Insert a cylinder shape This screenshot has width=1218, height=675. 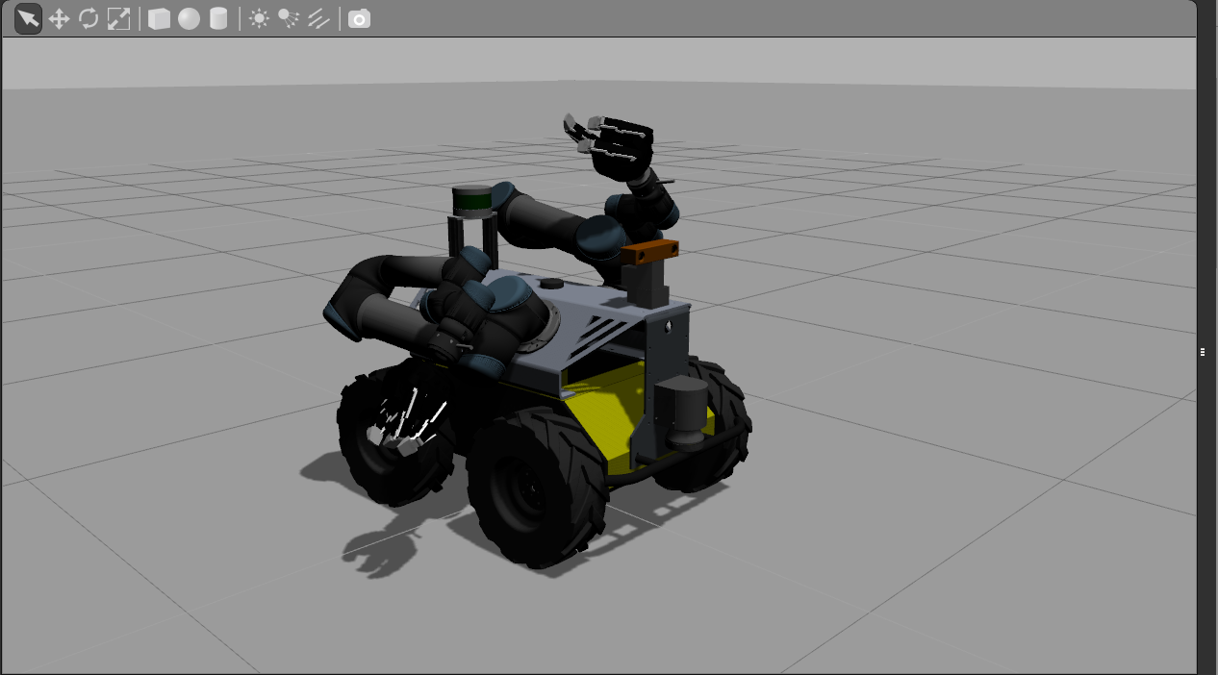(218, 18)
